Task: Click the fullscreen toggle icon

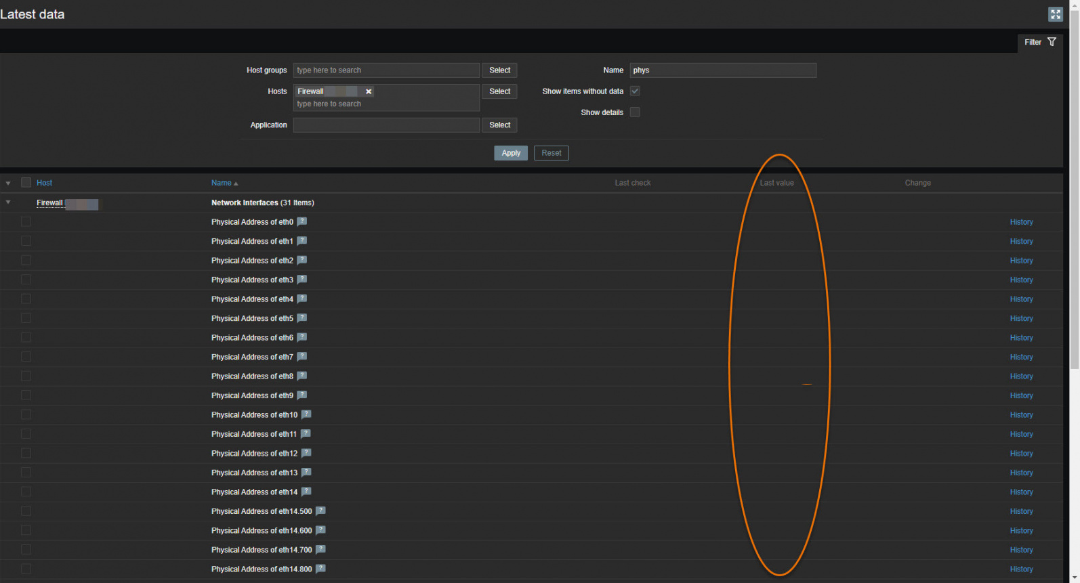Action: coord(1055,14)
